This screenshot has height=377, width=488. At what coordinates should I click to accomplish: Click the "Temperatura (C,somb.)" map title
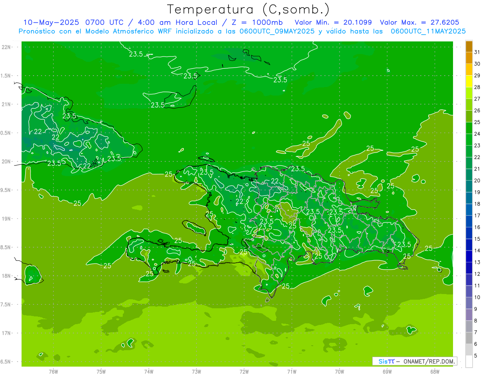pyautogui.click(x=248, y=9)
